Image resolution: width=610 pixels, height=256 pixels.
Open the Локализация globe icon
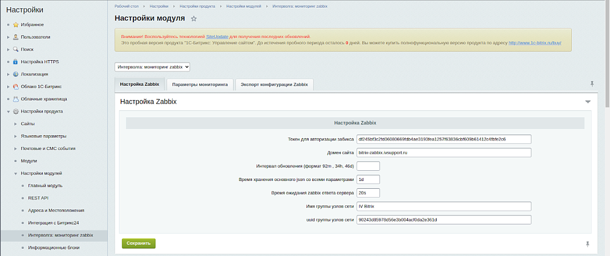coord(15,74)
